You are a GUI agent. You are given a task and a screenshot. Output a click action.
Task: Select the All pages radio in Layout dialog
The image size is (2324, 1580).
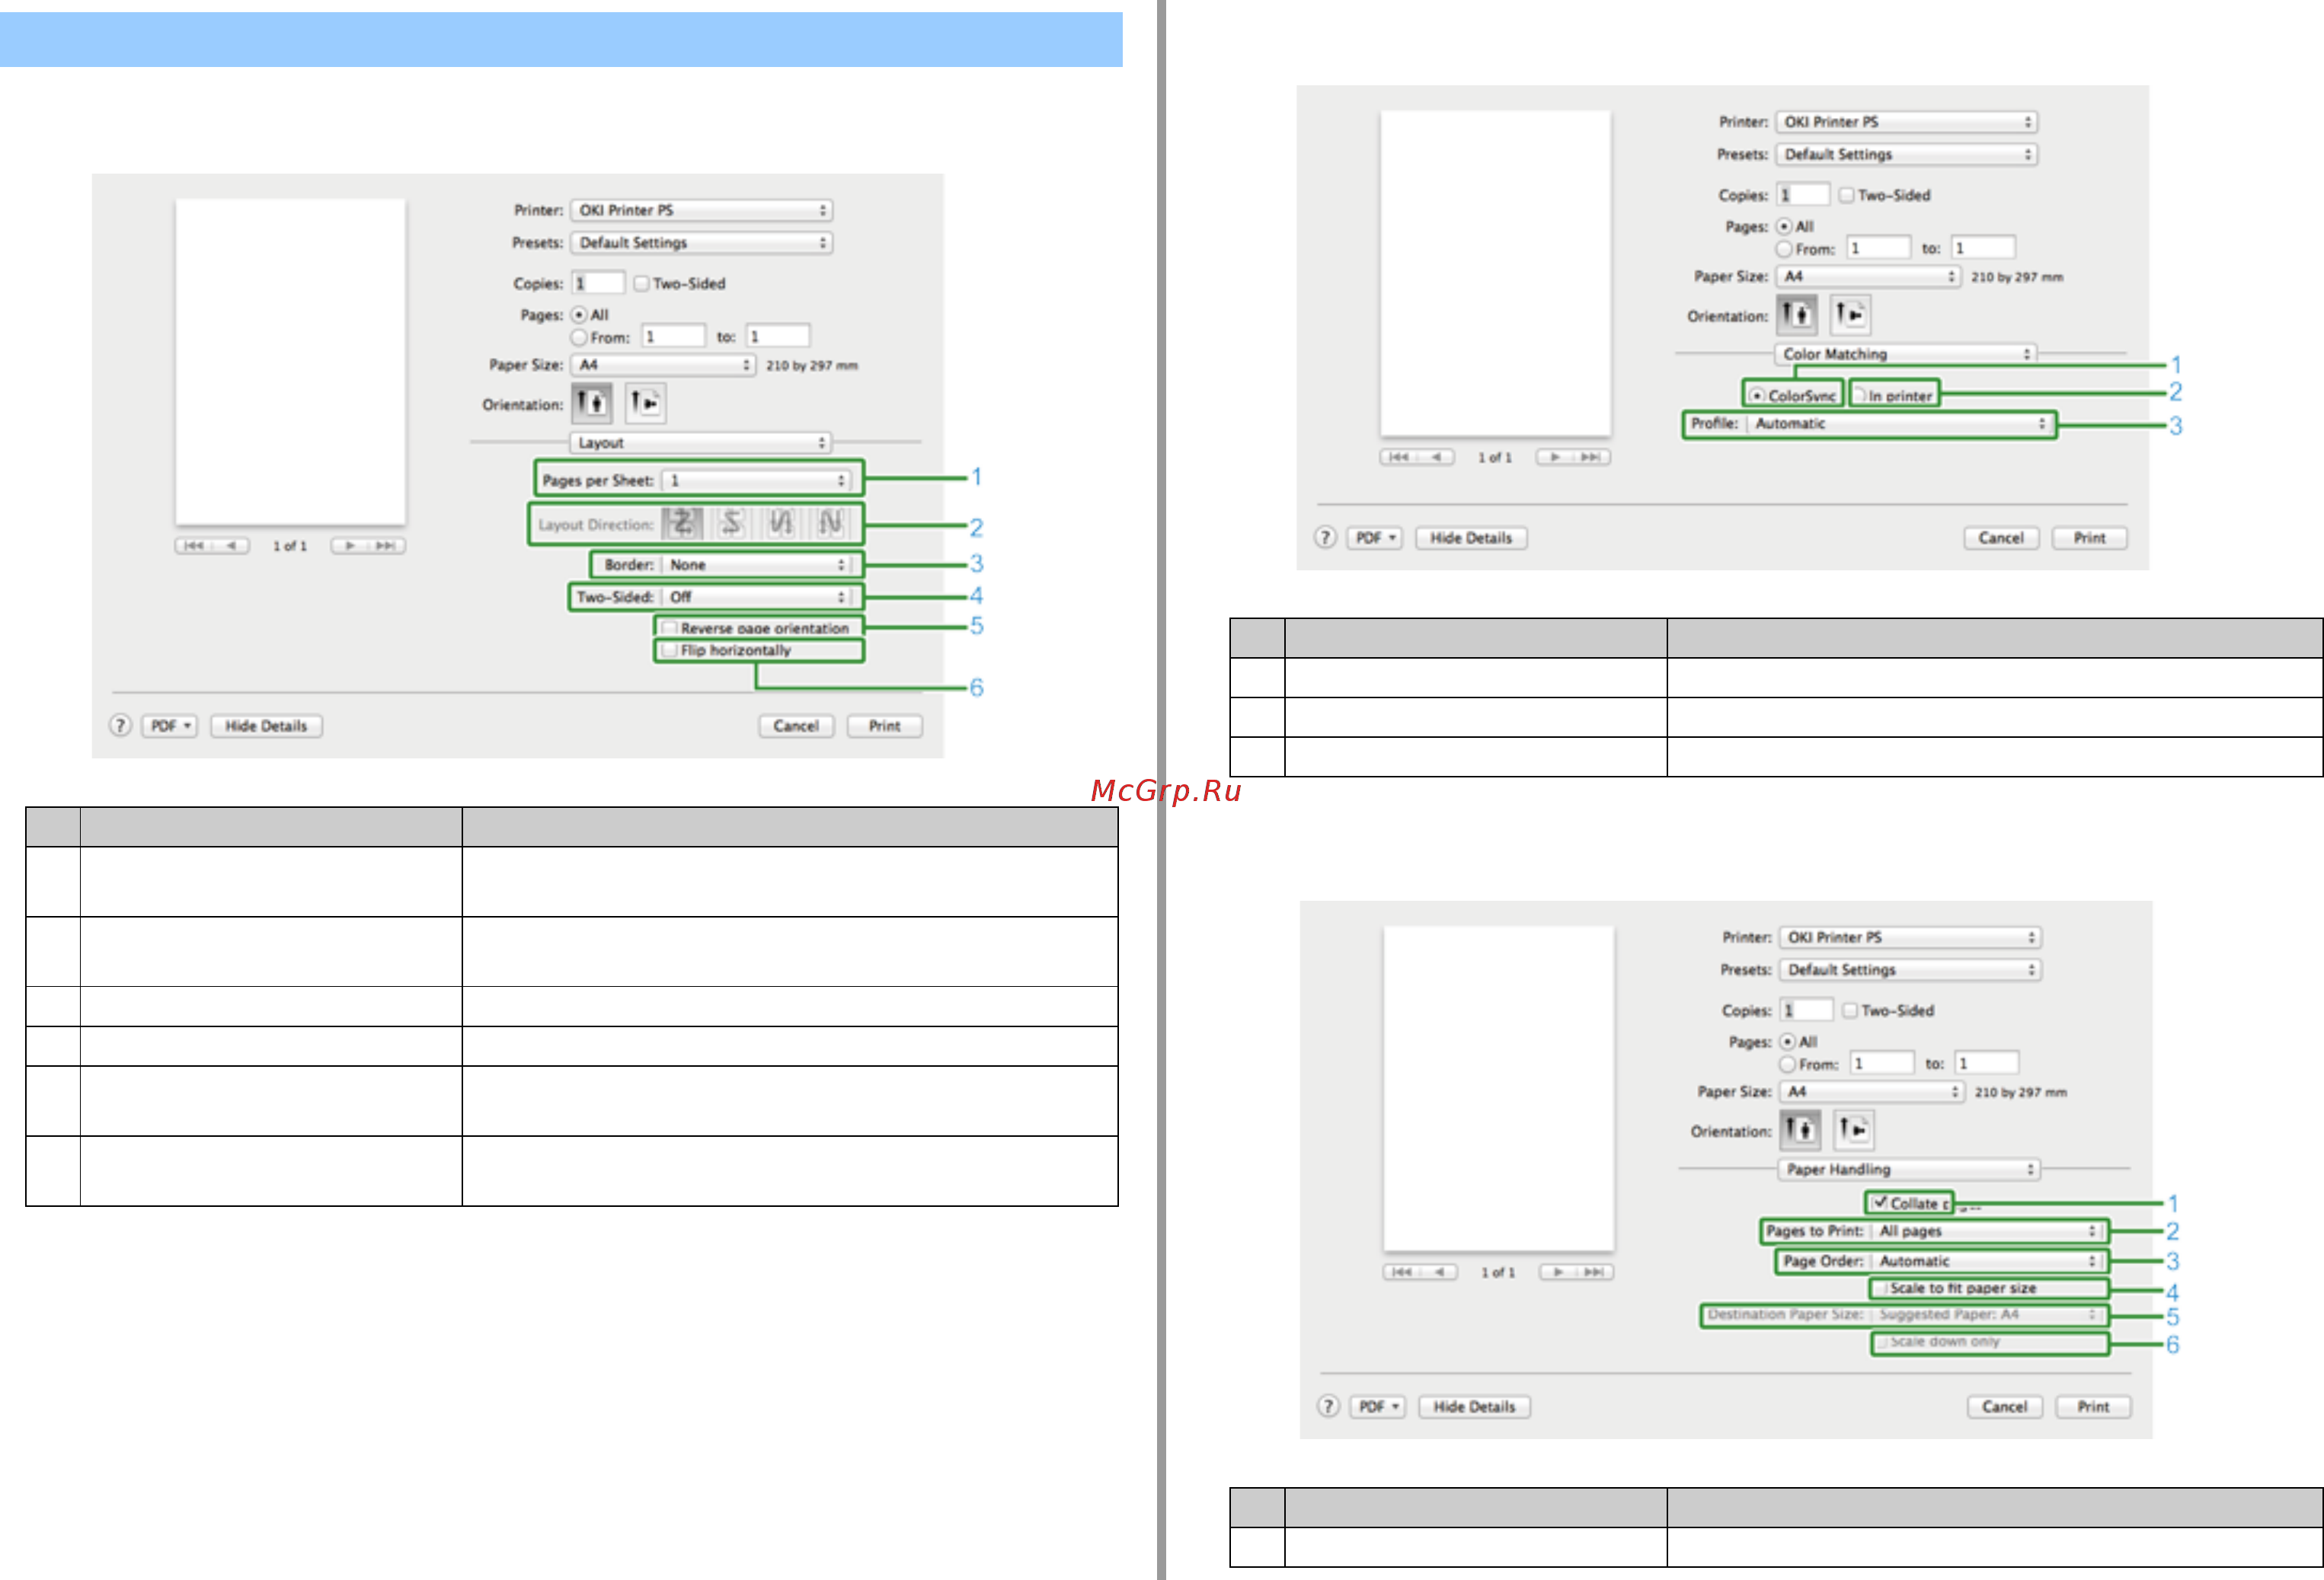pos(579,314)
